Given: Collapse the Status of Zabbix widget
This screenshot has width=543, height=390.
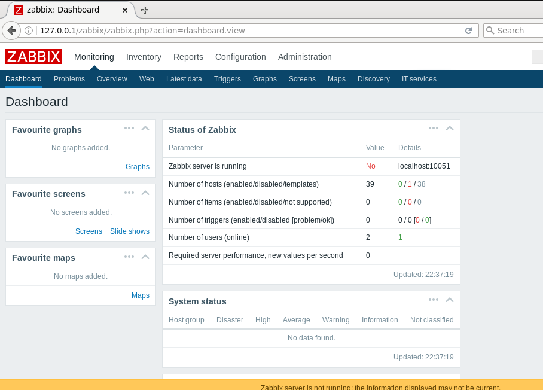Looking at the screenshot, I should pyautogui.click(x=450, y=128).
